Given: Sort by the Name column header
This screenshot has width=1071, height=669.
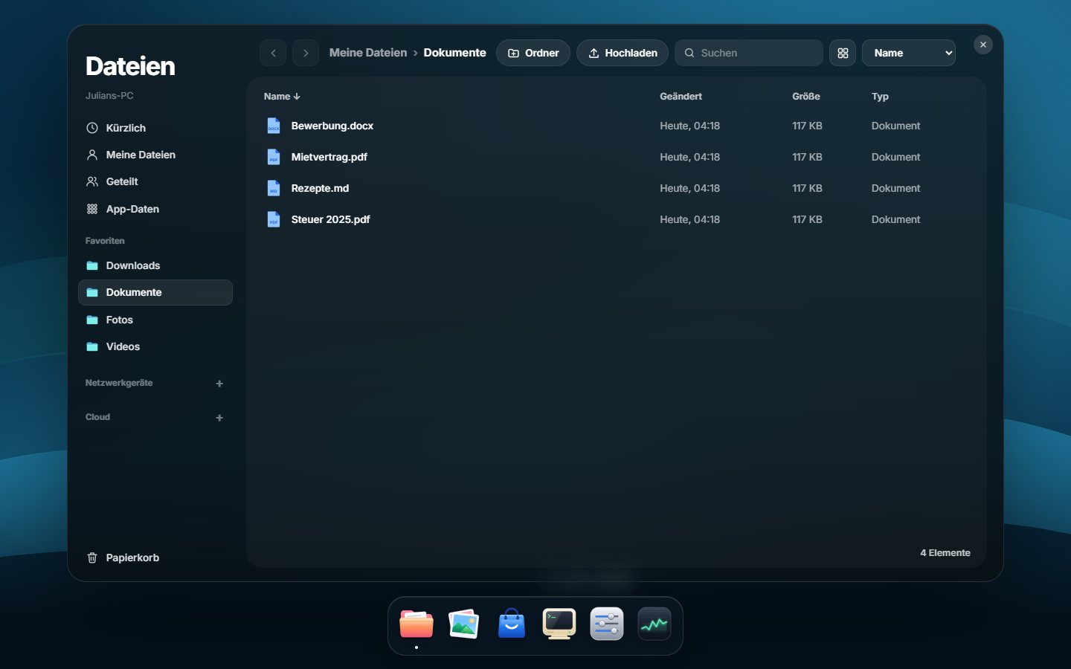Looking at the screenshot, I should [x=282, y=97].
